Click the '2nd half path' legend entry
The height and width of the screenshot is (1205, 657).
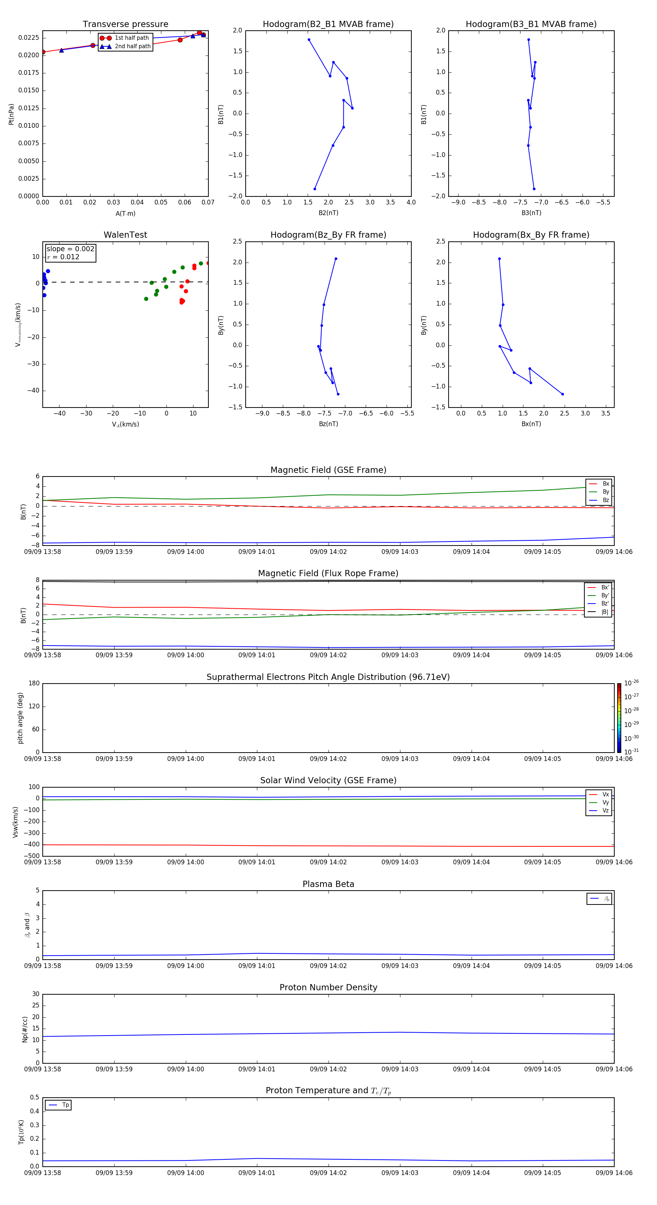pos(125,46)
